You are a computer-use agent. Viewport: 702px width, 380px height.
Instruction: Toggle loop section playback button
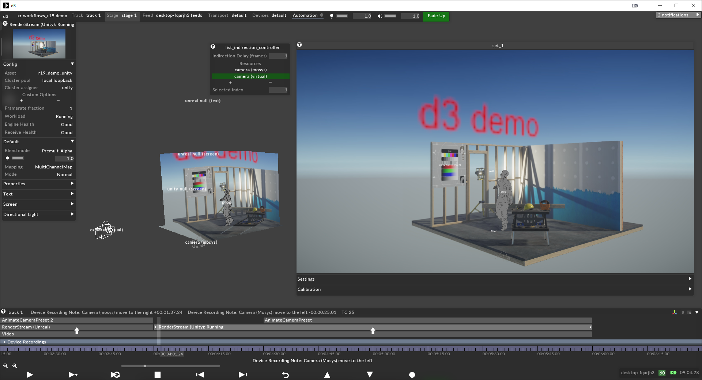[x=115, y=375]
